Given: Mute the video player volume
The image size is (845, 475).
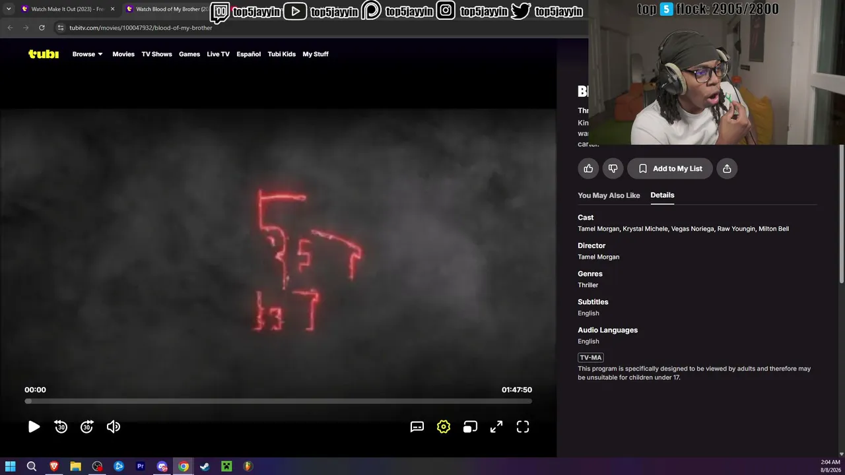Looking at the screenshot, I should coord(114,427).
